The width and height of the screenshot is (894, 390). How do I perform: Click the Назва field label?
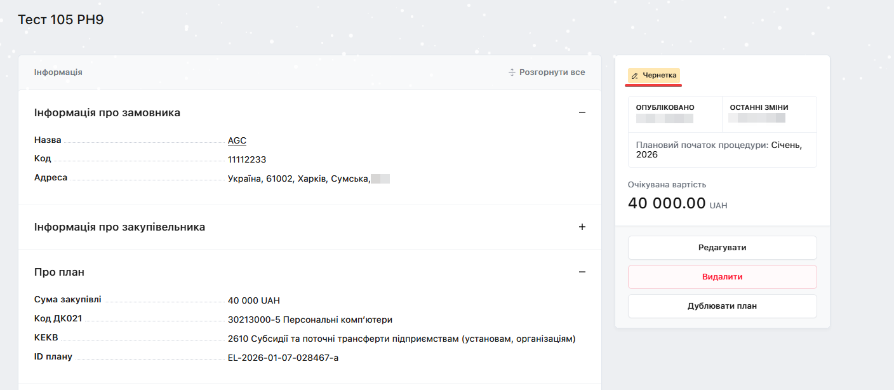(x=48, y=140)
